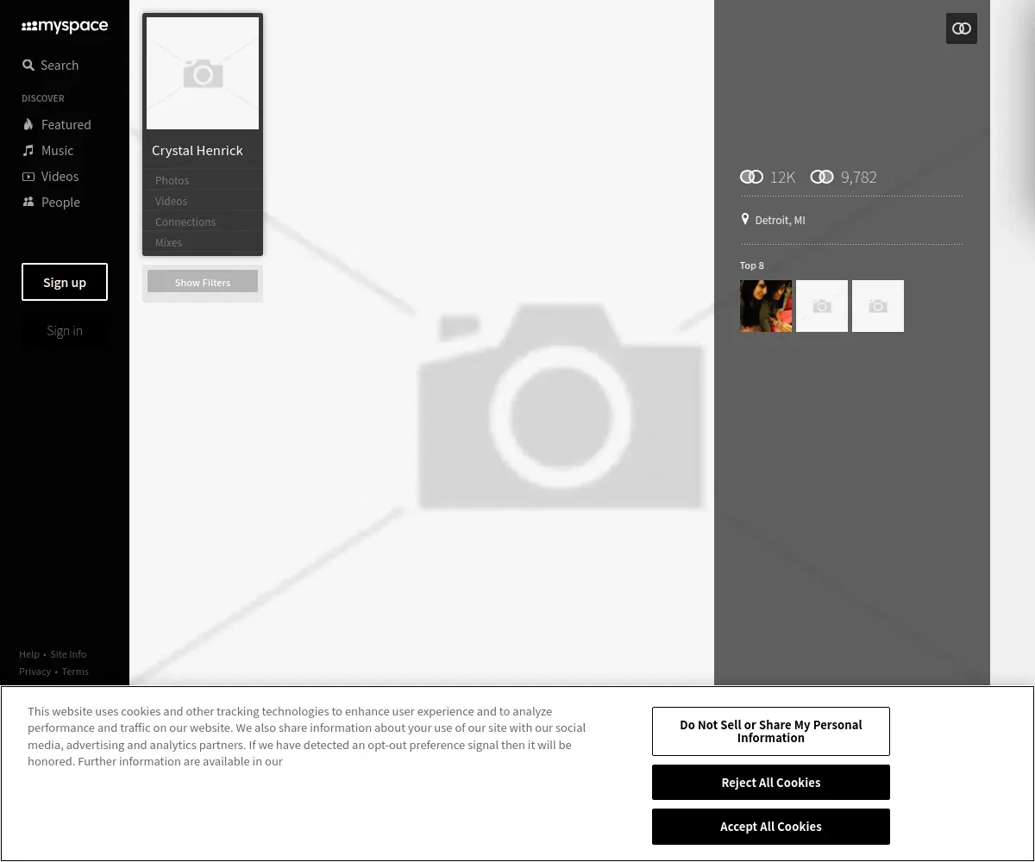Open the Privacy link
Screen dimensions: 1035x862
pos(35,671)
